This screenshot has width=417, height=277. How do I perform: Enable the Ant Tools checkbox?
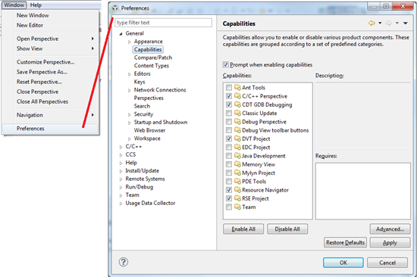(229, 87)
